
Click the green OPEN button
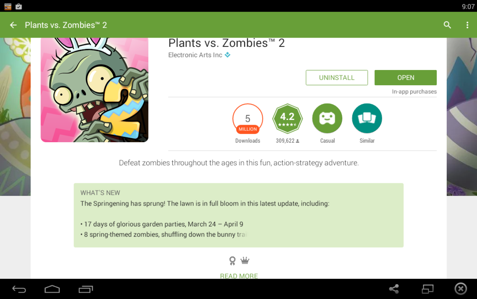[x=406, y=77]
